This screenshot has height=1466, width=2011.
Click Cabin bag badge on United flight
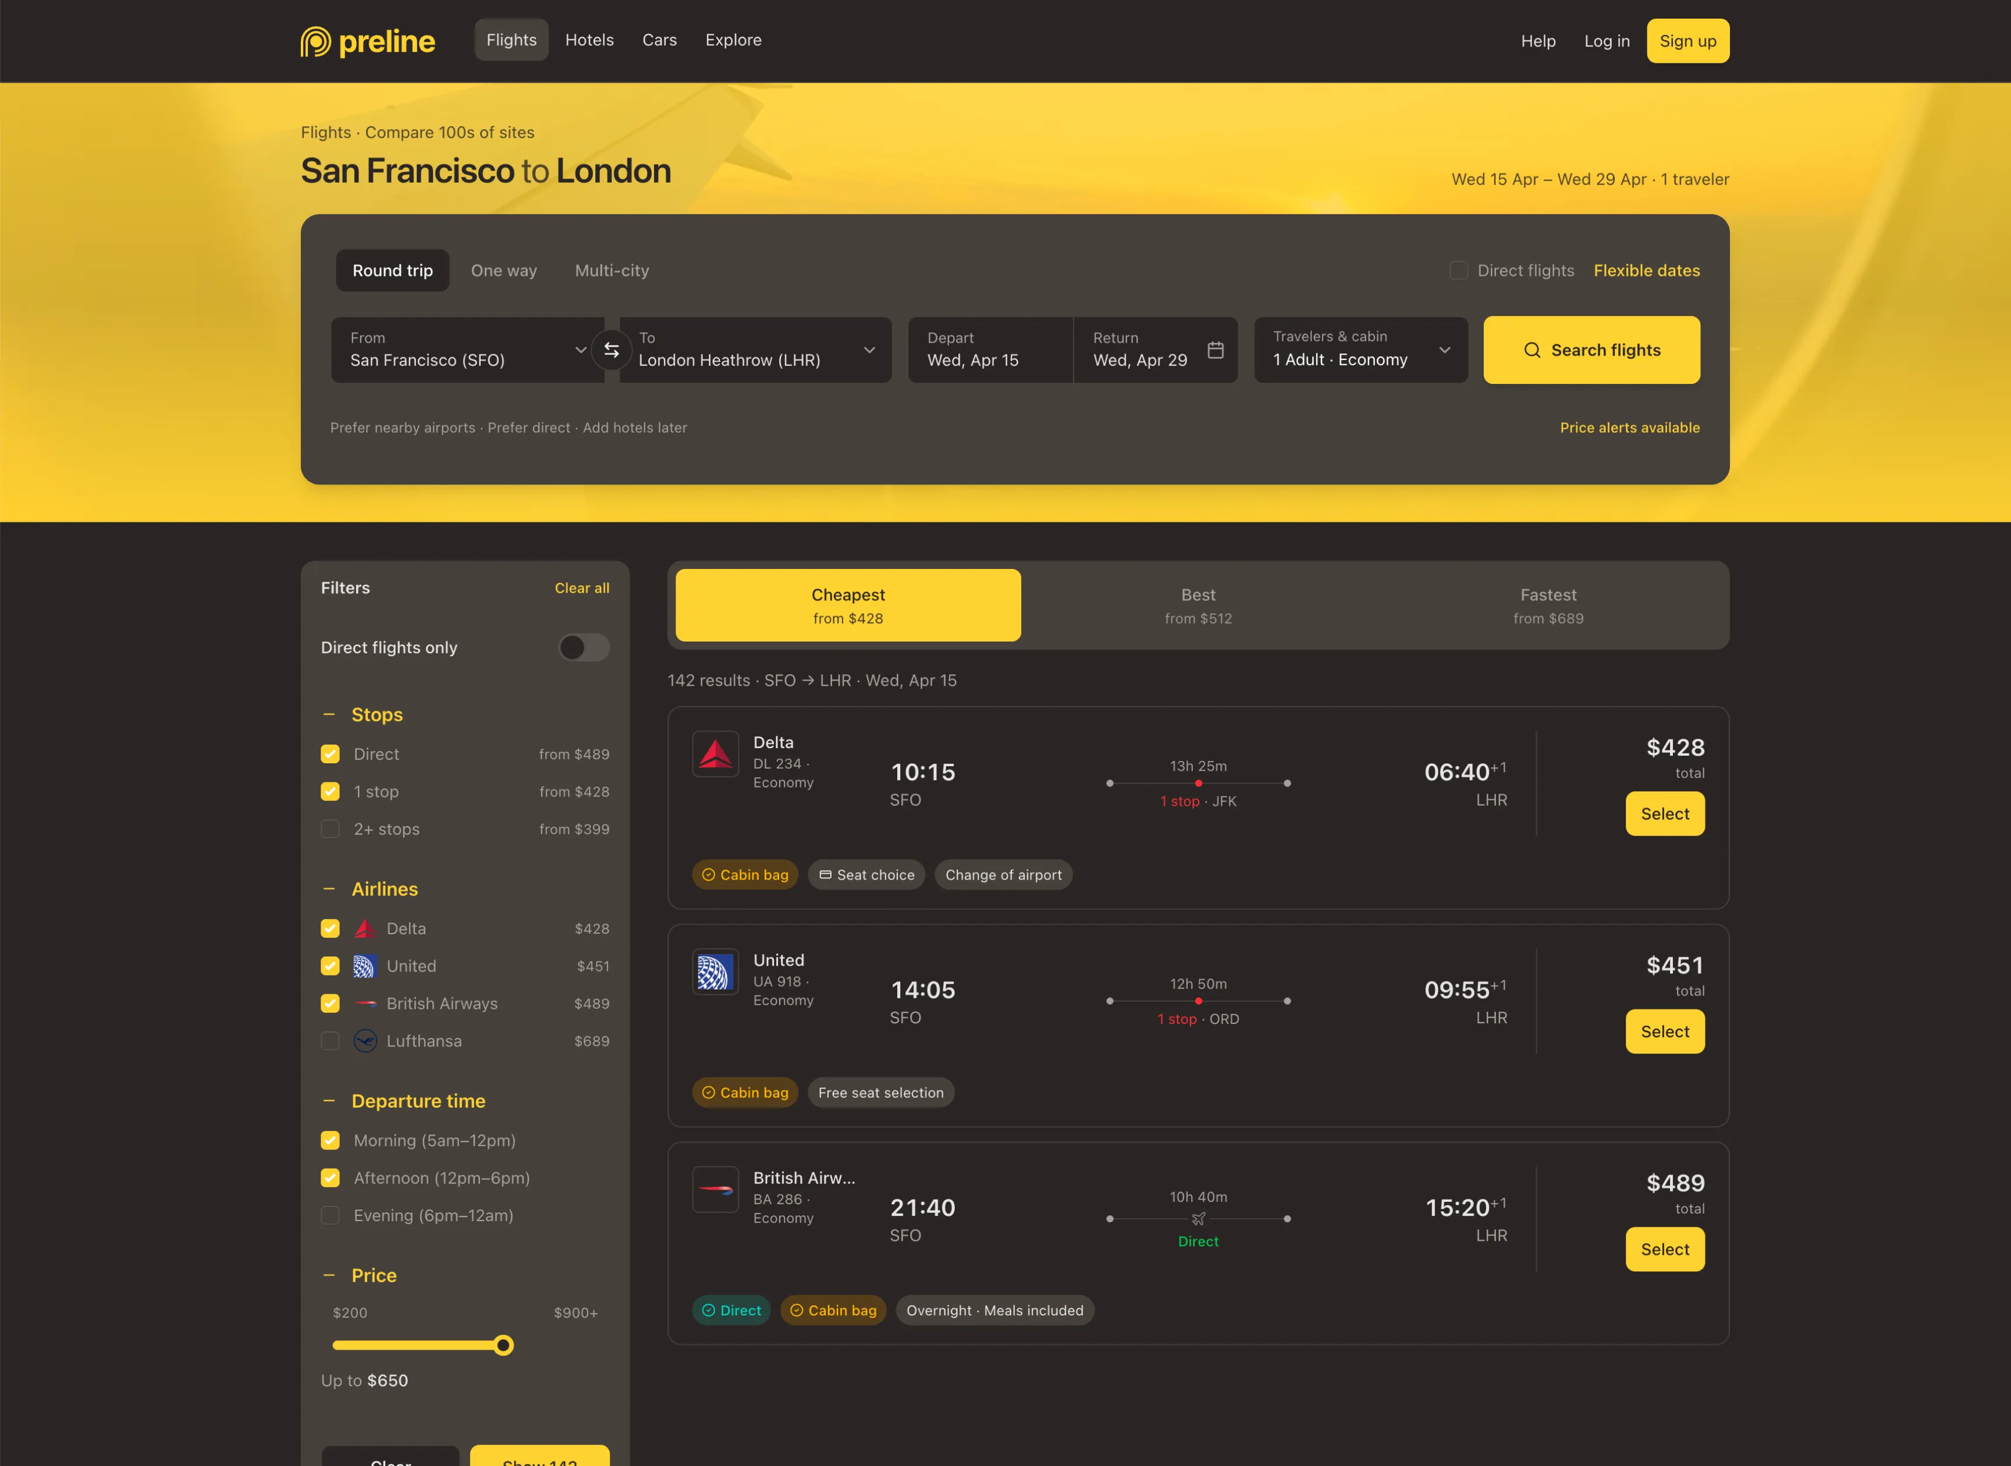click(x=745, y=1093)
